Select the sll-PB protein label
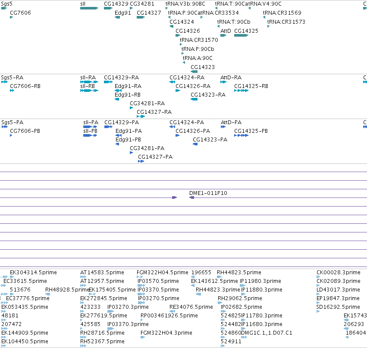The height and width of the screenshot is (348, 367). click(x=90, y=131)
